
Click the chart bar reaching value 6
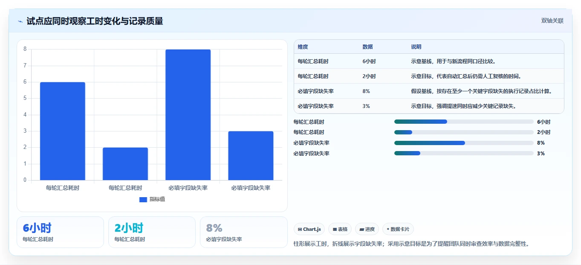point(63,131)
